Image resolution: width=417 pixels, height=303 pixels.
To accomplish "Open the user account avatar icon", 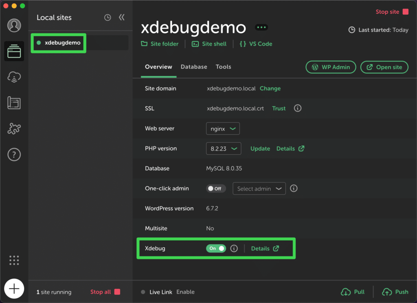I will pos(14,26).
